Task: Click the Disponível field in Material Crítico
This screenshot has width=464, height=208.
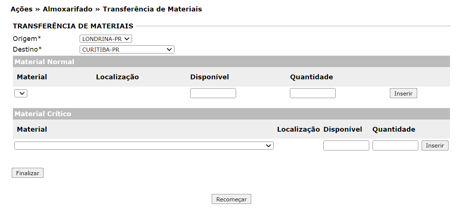Action: (x=346, y=146)
